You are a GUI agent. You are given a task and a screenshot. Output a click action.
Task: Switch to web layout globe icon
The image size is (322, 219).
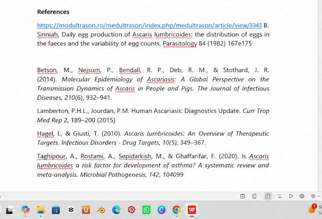(x=302, y=196)
